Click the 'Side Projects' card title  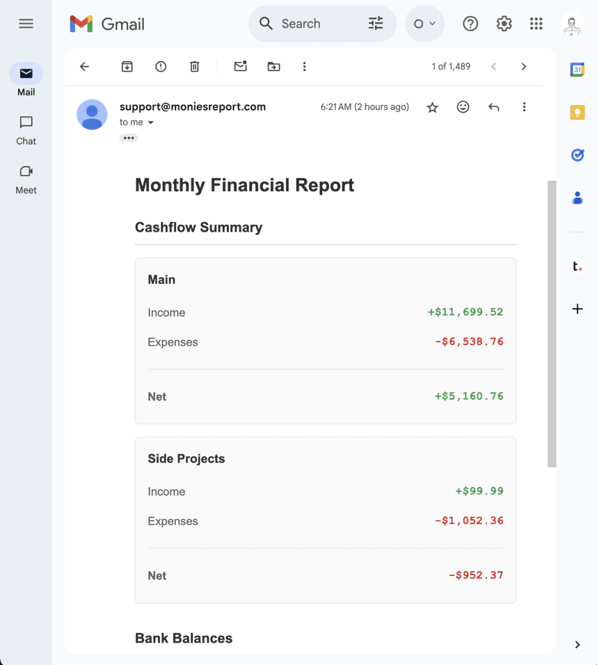click(186, 459)
